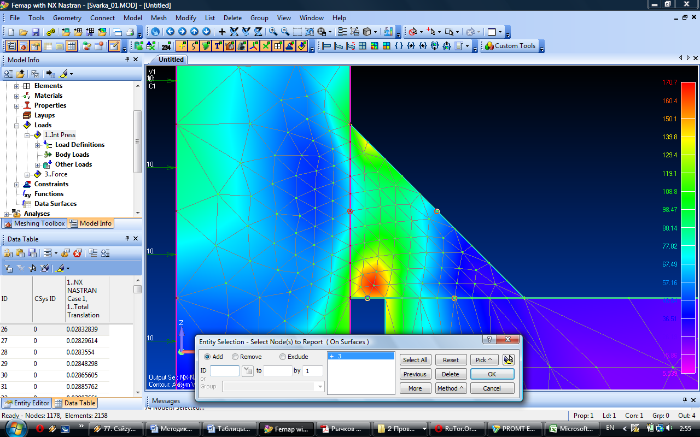Click the Model Info tree vertical scrollbar
Image resolution: width=700 pixels, height=437 pixels.
138,149
